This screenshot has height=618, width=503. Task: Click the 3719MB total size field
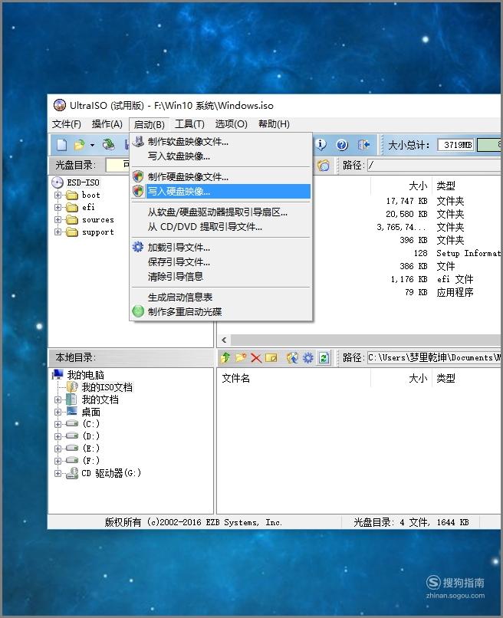456,145
